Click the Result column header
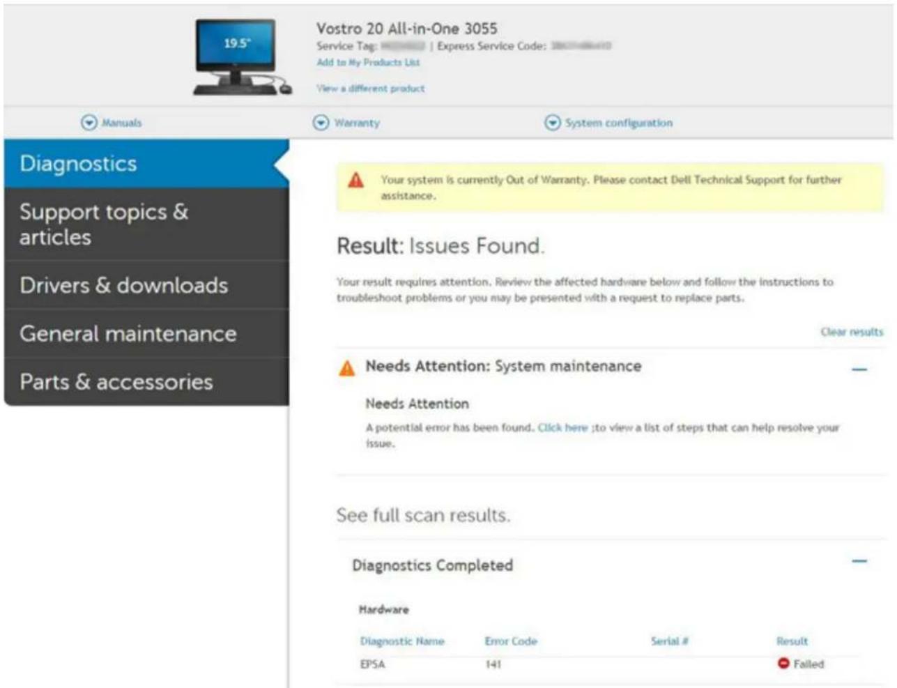 pos(792,641)
